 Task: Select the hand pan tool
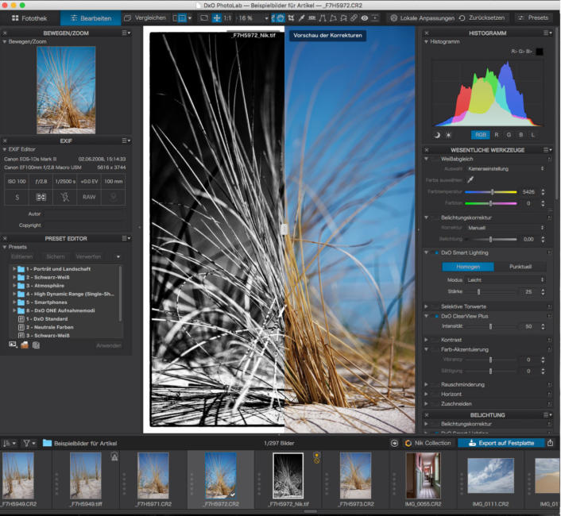280,18
